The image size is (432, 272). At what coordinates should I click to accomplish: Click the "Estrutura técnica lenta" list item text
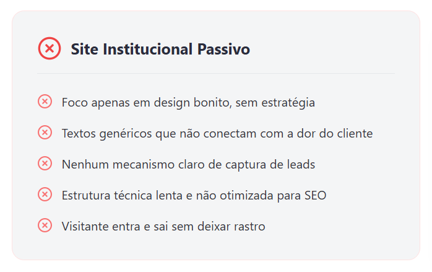(194, 195)
